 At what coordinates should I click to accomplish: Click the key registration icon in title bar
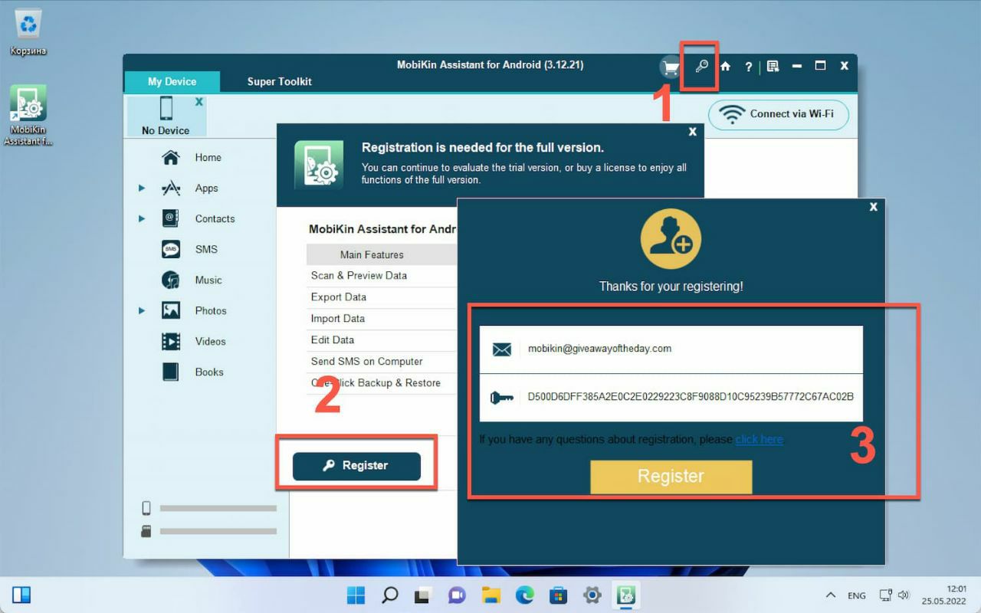coord(700,66)
